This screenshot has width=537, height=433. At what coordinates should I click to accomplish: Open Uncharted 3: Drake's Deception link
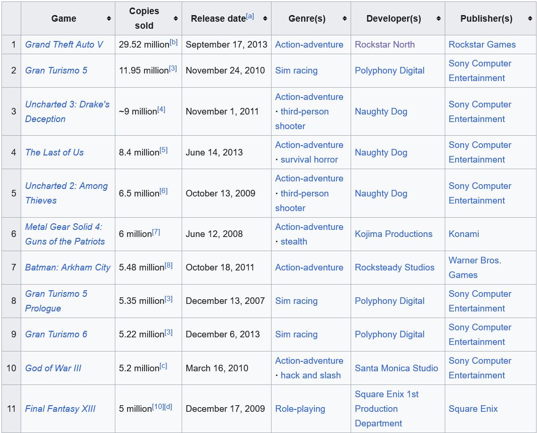[x=67, y=111]
